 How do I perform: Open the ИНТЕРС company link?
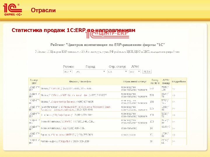tap(64, 135)
